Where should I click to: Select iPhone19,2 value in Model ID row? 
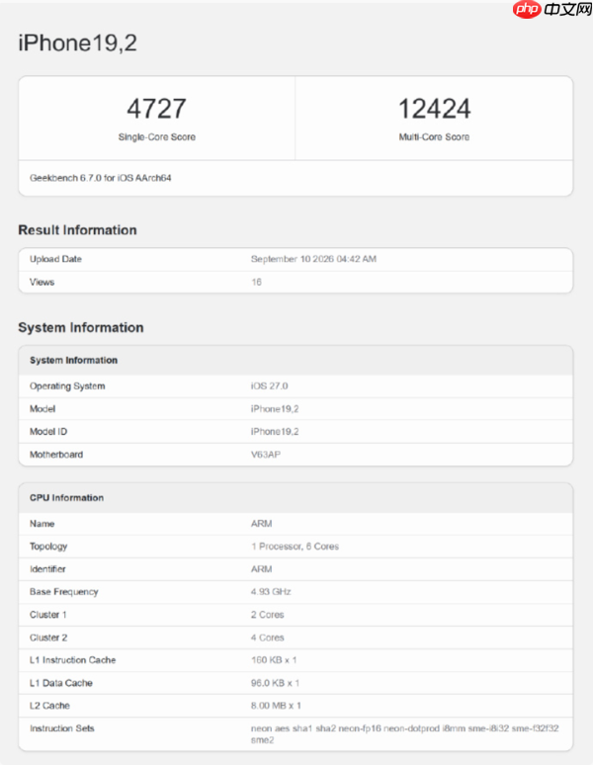[x=275, y=431]
